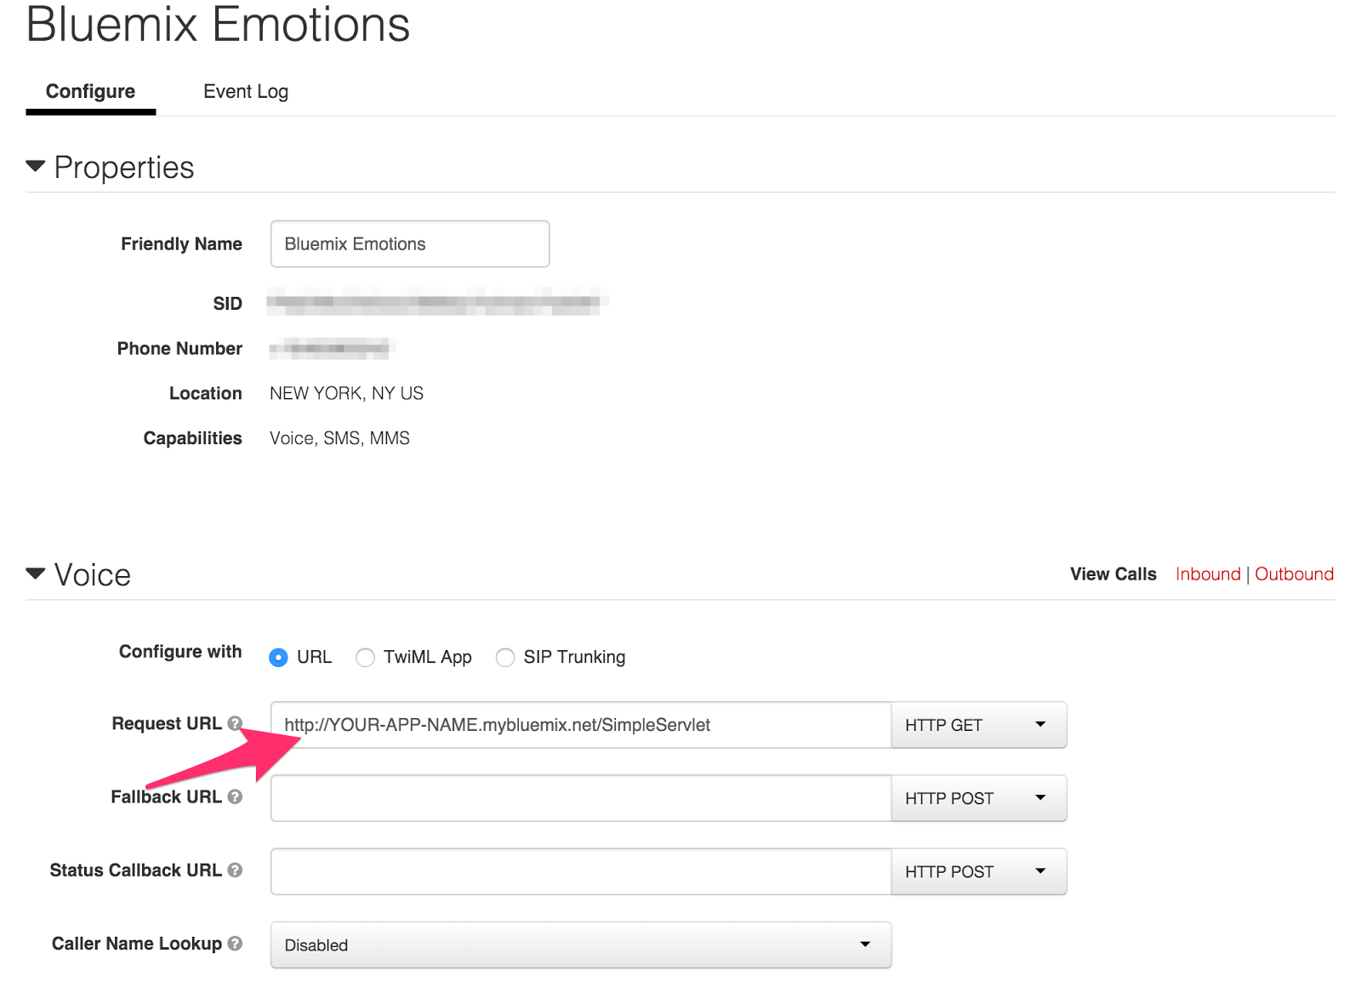Select the URL radio button
The image size is (1361, 1004).
(278, 658)
